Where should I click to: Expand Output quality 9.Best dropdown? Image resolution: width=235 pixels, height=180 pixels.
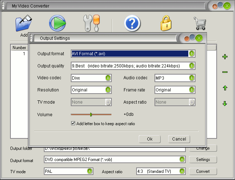click(x=192, y=66)
